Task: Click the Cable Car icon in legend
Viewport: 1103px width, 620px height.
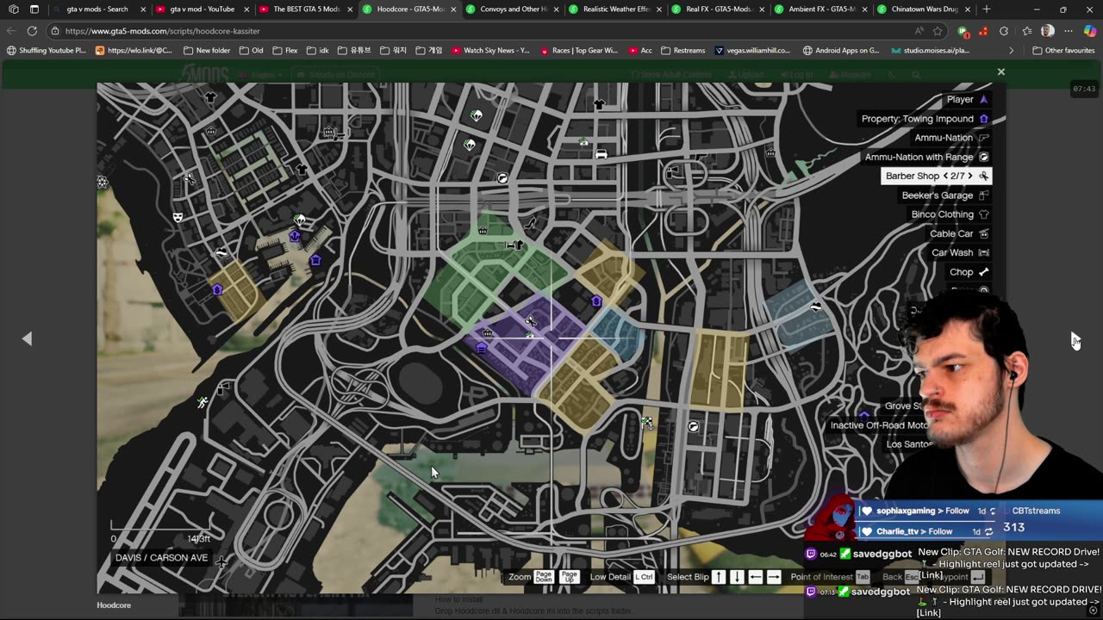Action: click(984, 233)
